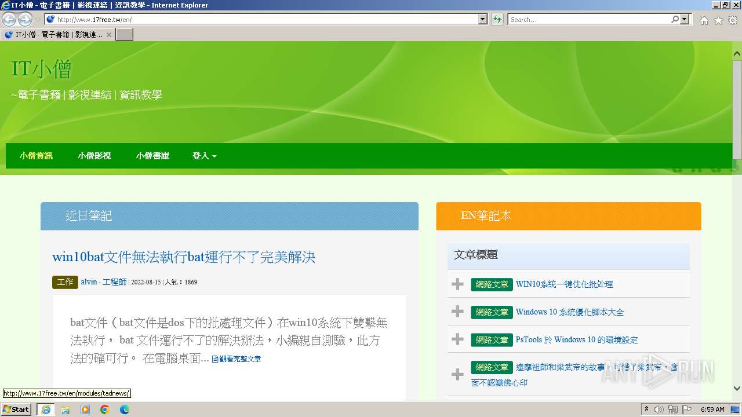Click page scrollbar down arrow
This screenshot has width=742, height=417.
point(737,389)
